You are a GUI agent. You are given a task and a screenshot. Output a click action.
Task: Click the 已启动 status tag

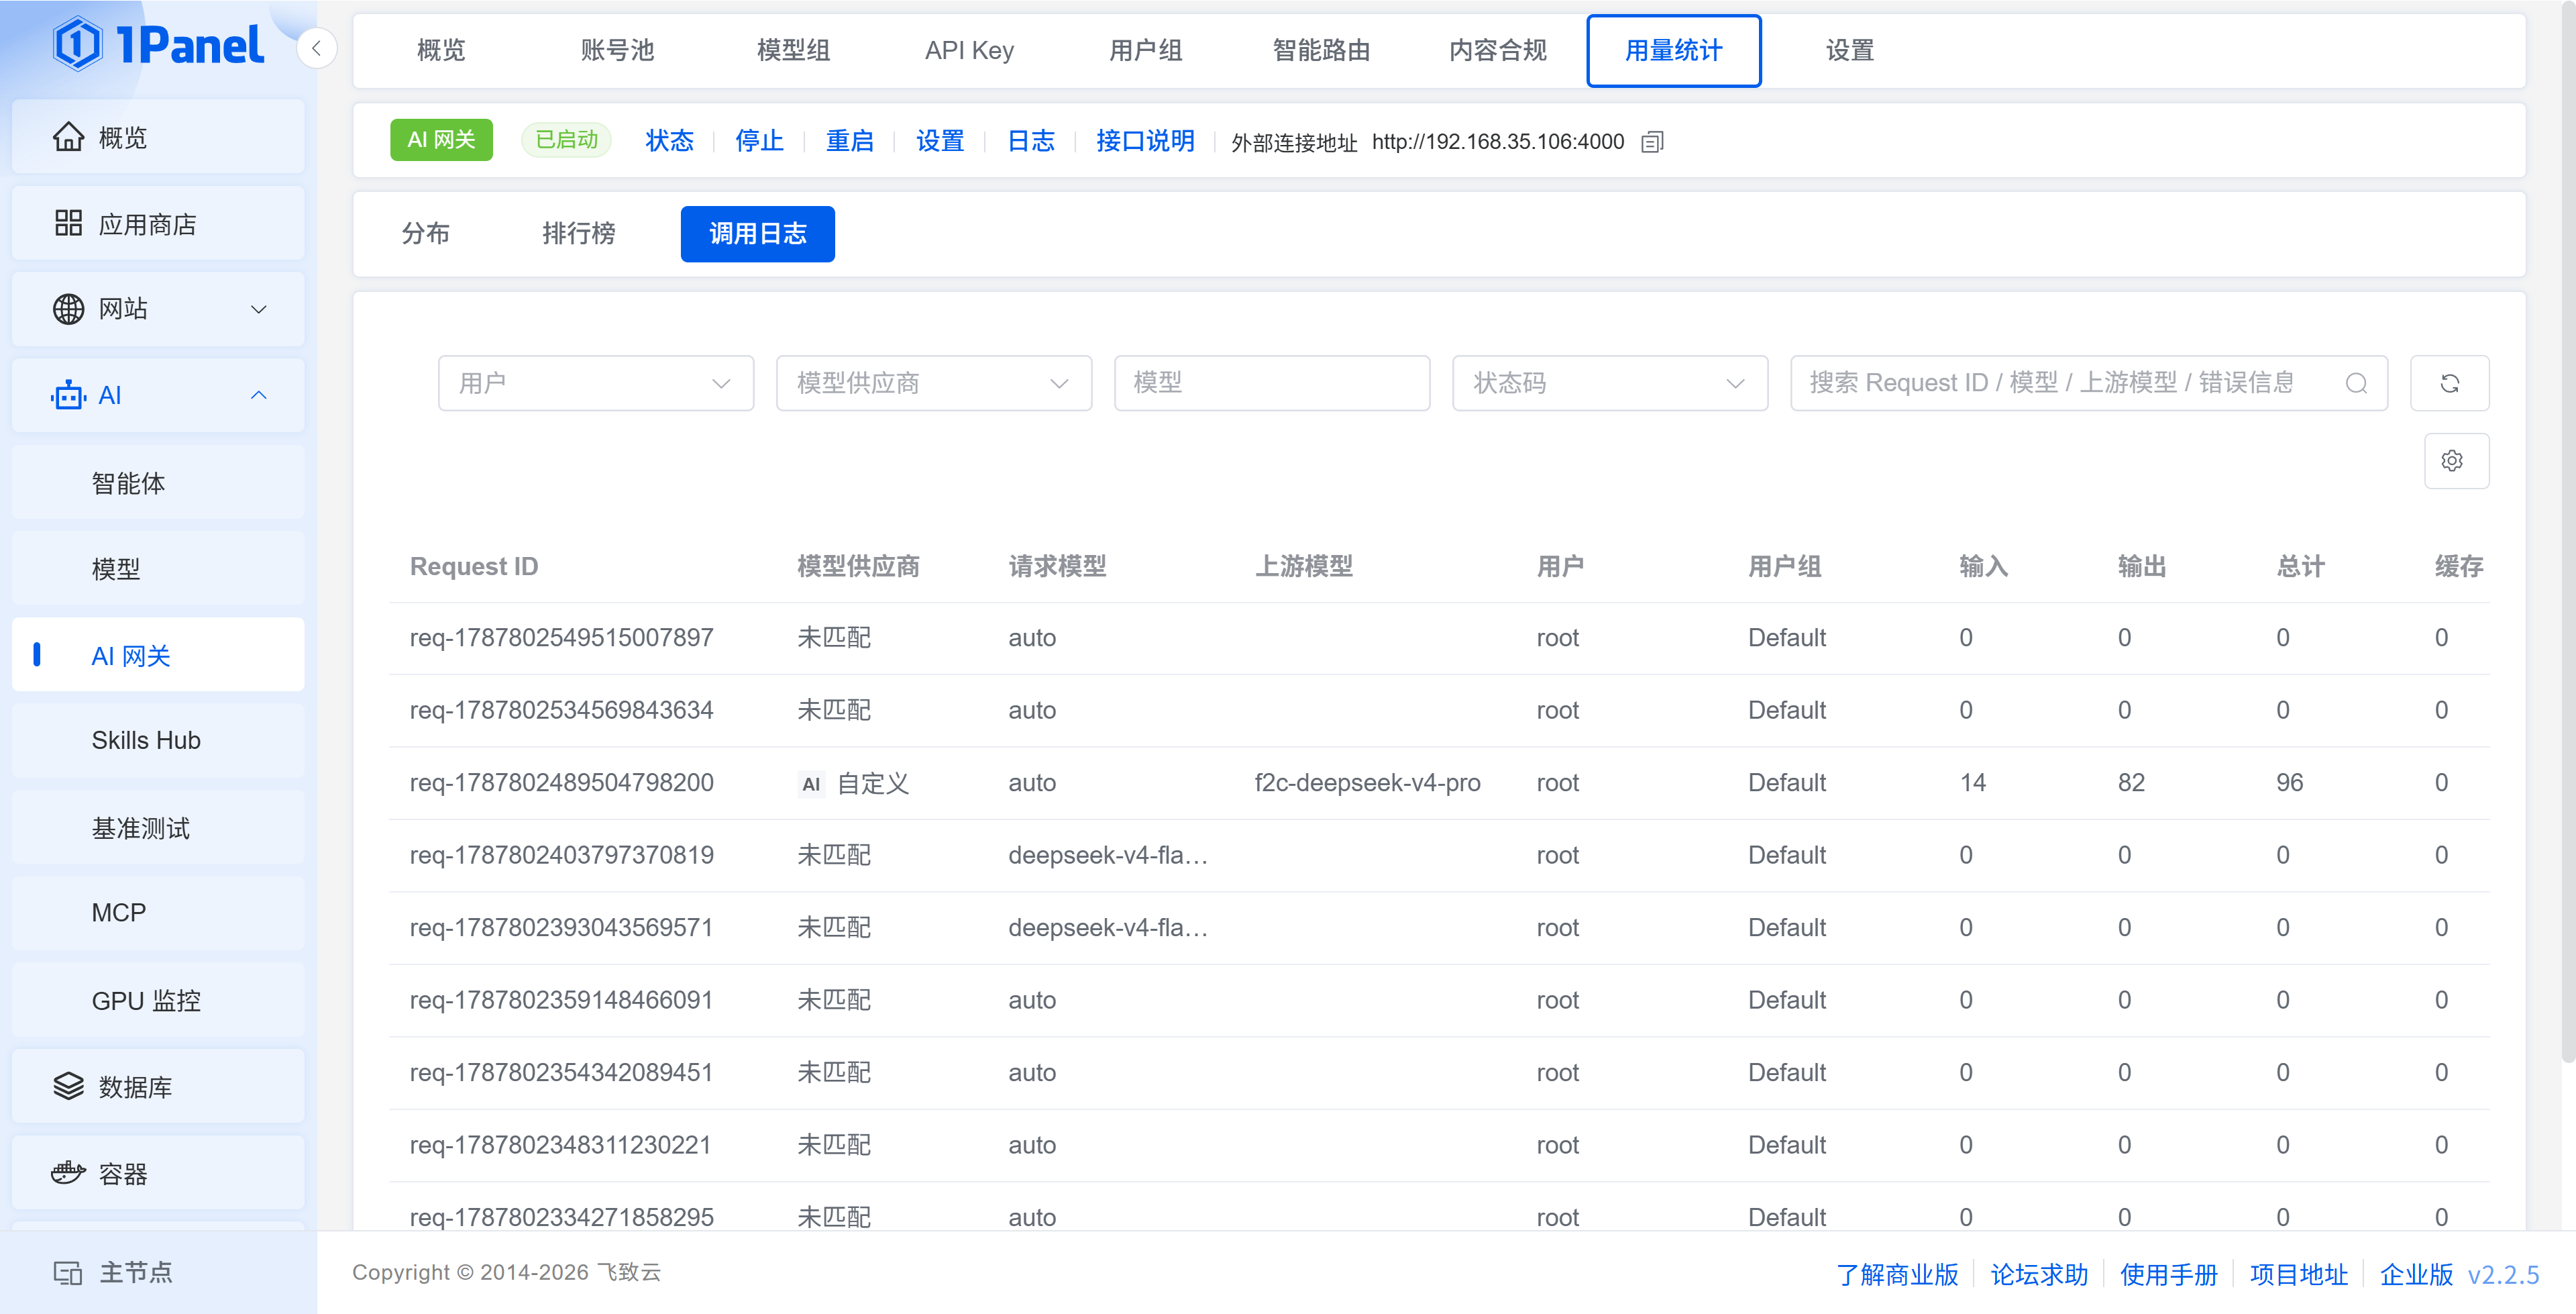566,140
